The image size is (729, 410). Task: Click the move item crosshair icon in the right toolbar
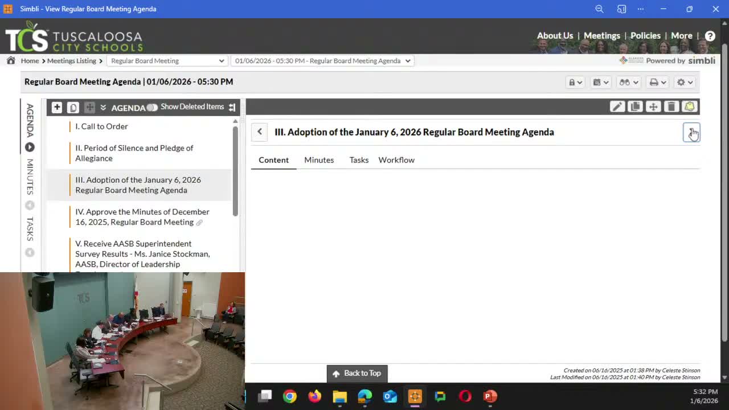click(x=653, y=107)
